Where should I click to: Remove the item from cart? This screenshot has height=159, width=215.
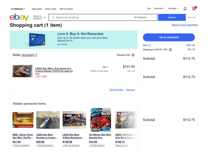[x=130, y=90]
